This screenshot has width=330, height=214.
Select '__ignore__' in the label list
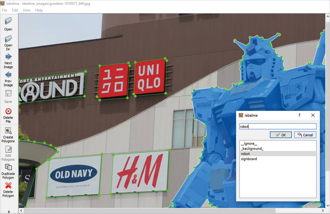(278, 143)
